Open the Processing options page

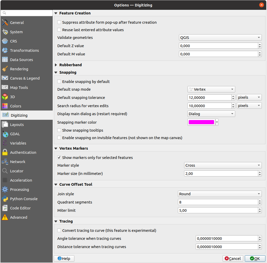(19, 189)
